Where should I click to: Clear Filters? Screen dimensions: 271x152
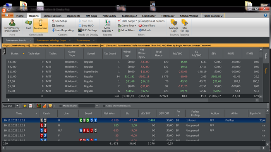tap(147, 25)
